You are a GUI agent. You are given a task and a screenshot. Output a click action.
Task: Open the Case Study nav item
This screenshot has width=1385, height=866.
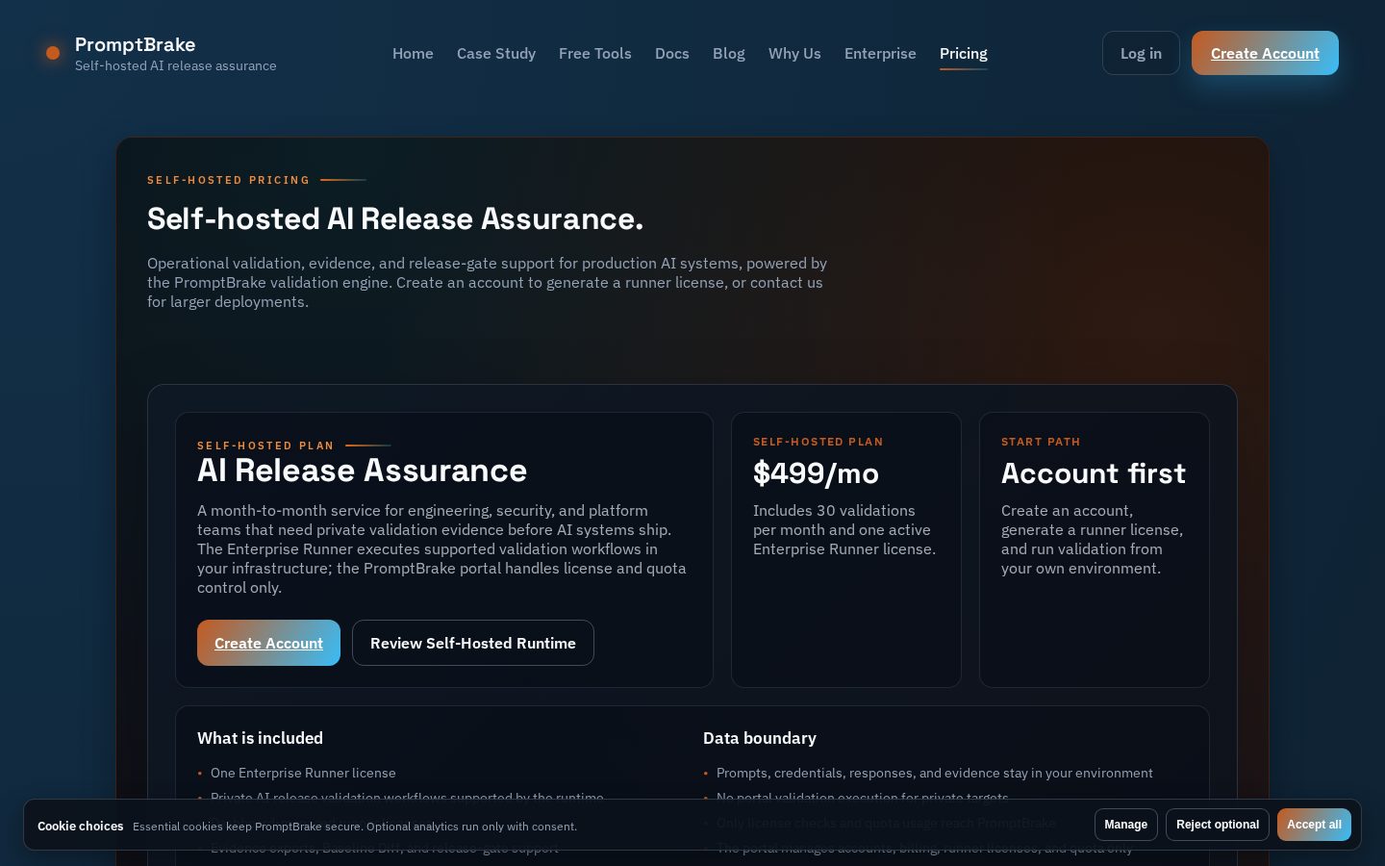pyautogui.click(x=496, y=53)
